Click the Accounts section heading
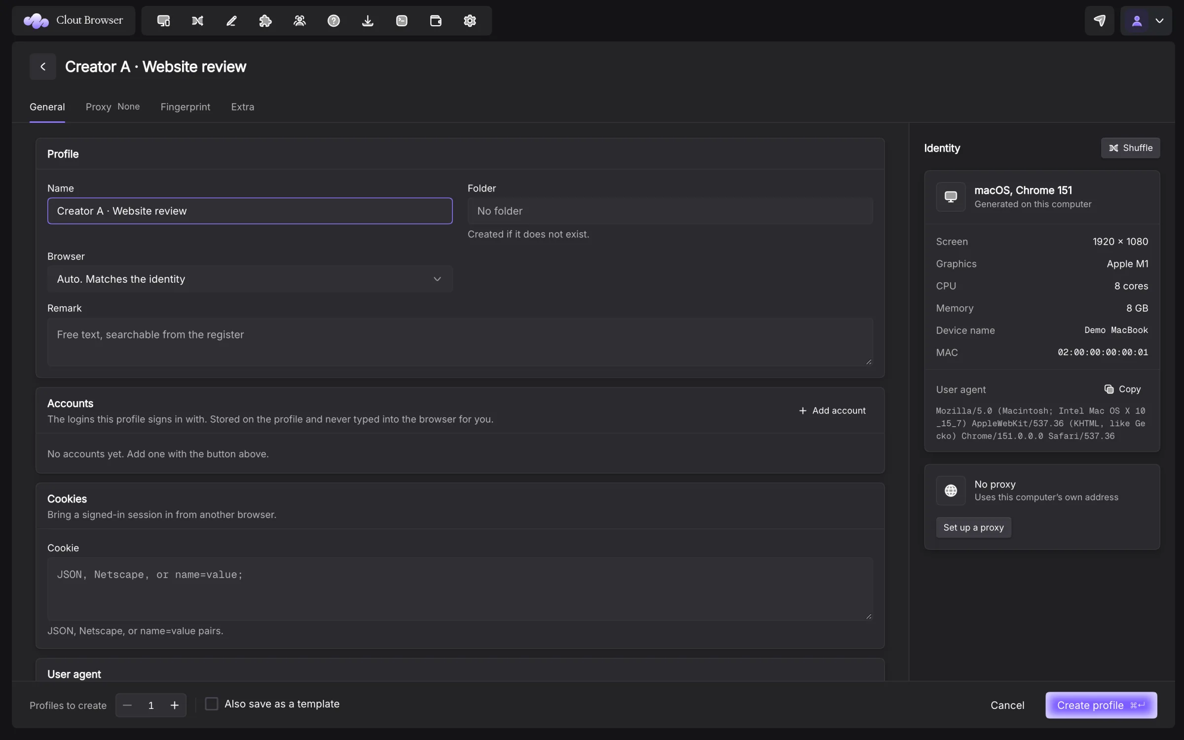 (x=70, y=404)
